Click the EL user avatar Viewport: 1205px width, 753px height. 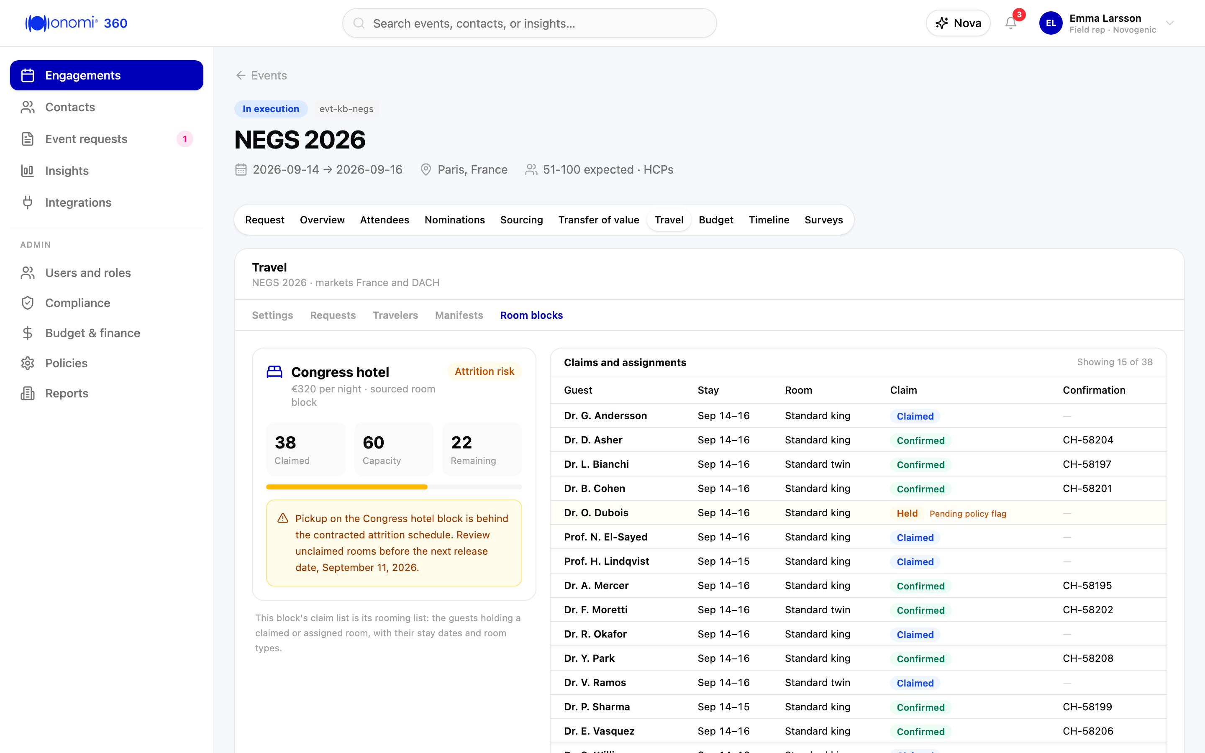(1051, 23)
